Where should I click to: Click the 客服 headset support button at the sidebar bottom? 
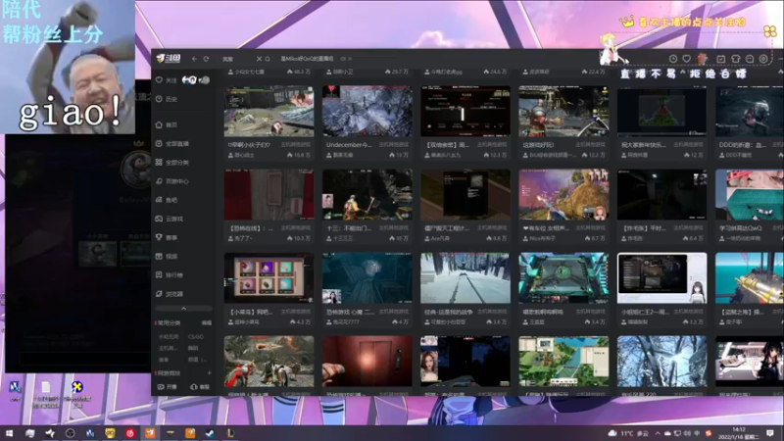tap(200, 387)
